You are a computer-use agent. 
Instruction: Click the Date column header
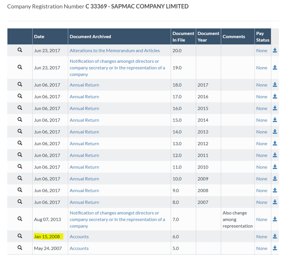pyautogui.click(x=39, y=37)
